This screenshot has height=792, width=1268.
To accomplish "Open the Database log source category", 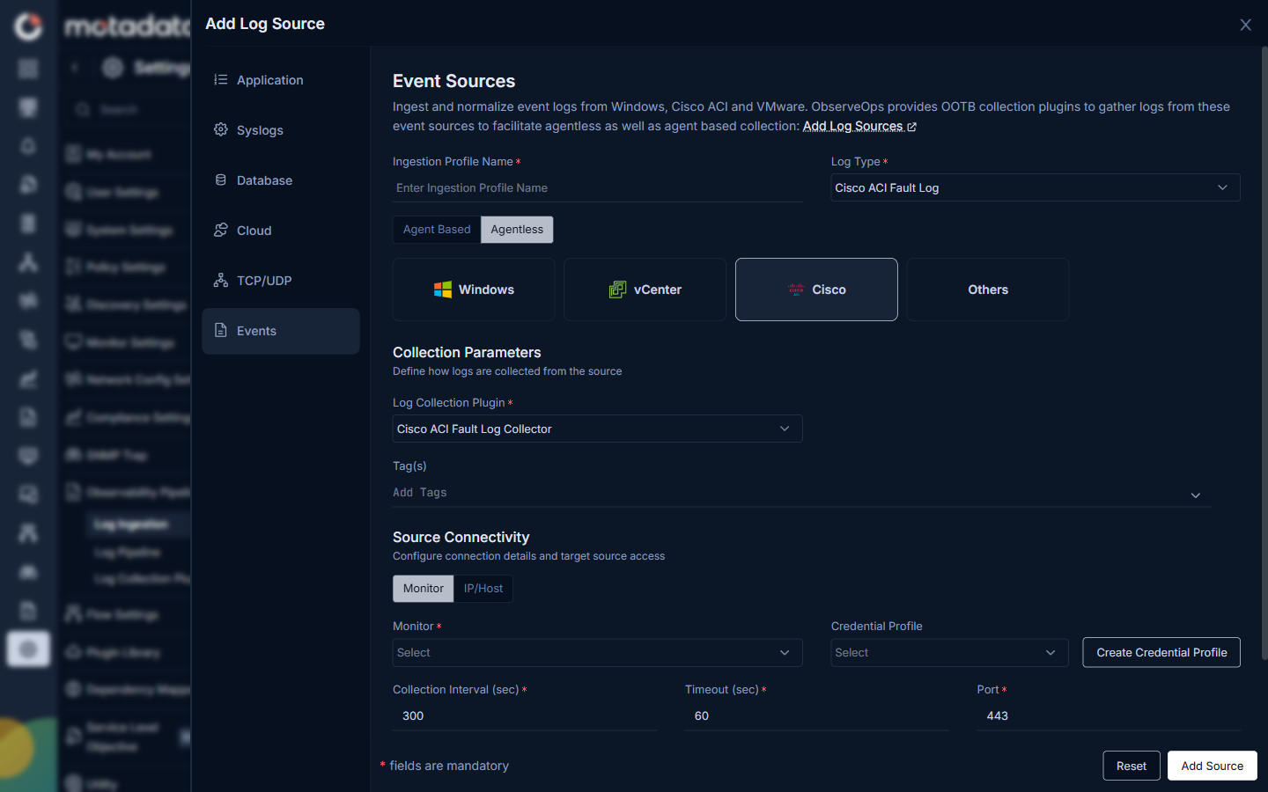I will (x=280, y=180).
